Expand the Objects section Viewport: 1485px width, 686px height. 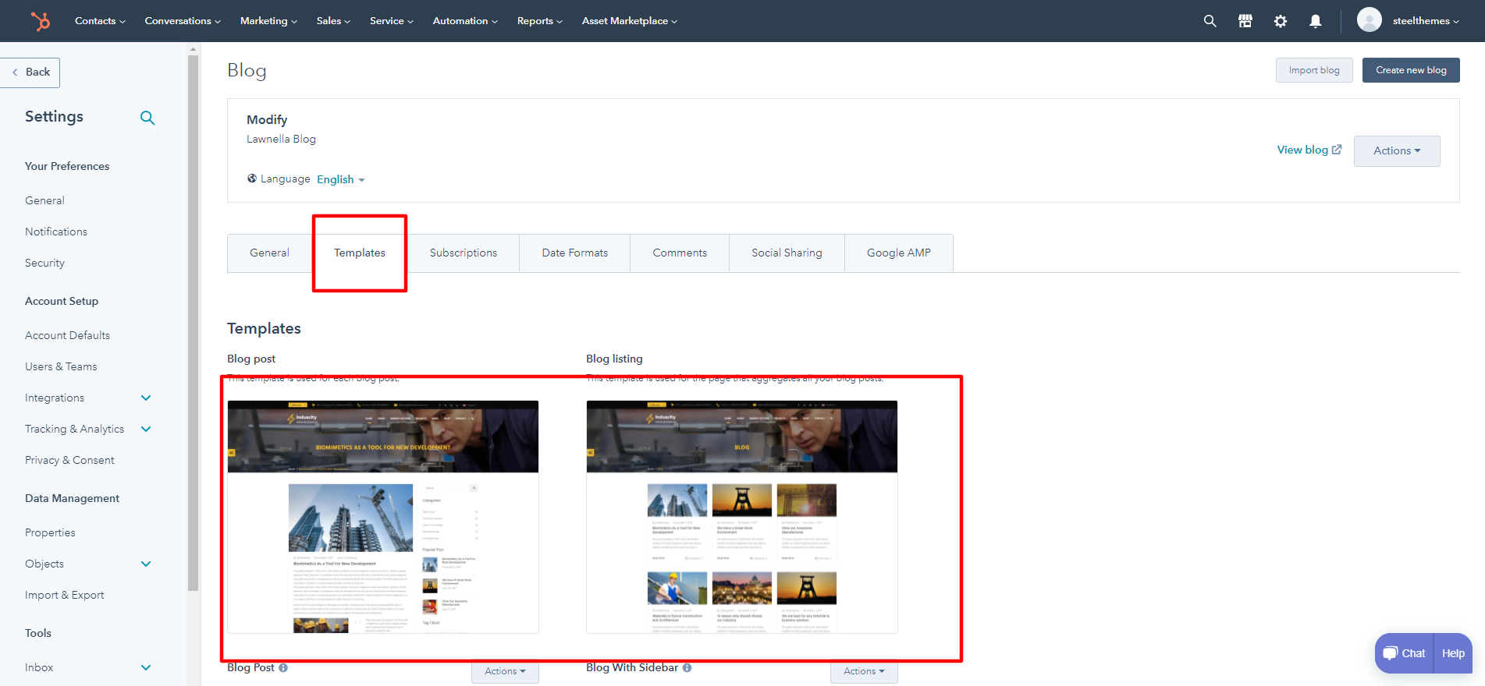point(146,564)
